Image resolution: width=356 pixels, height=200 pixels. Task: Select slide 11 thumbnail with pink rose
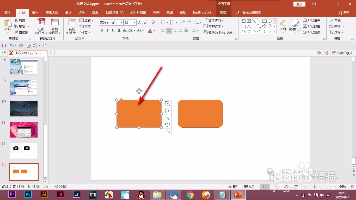coord(24,130)
